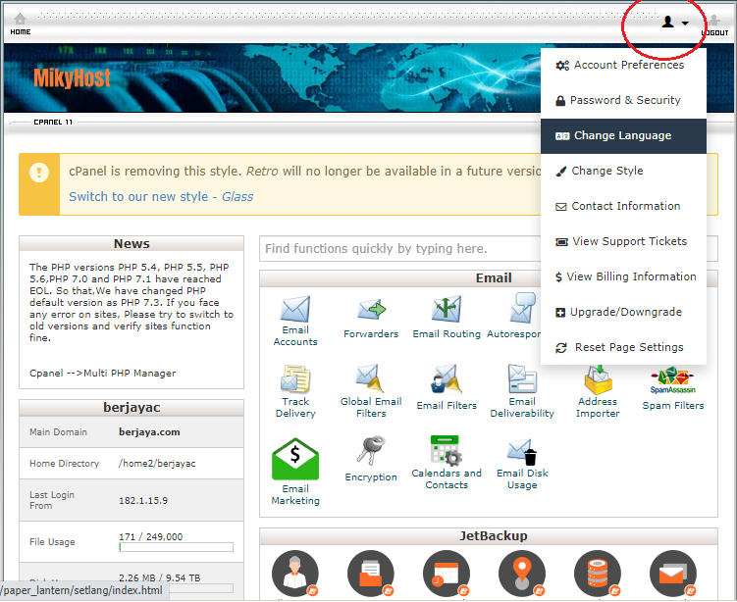737x602 pixels.
Task: Click the Cpanel -->Multi PHP Manager text
Action: 102,374
